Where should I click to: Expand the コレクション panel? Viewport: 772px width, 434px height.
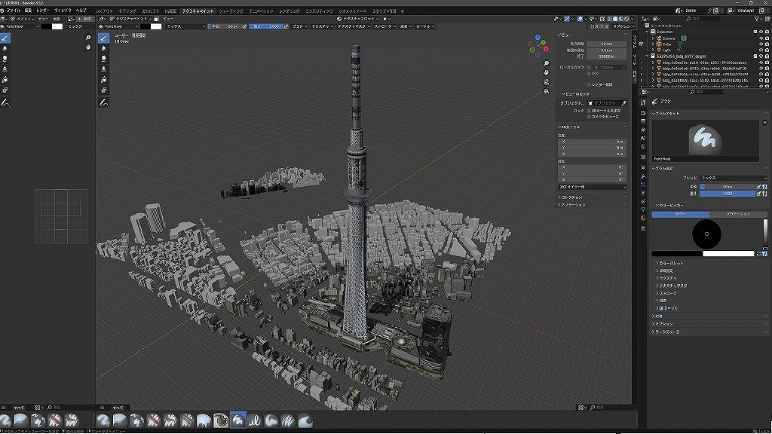570,197
